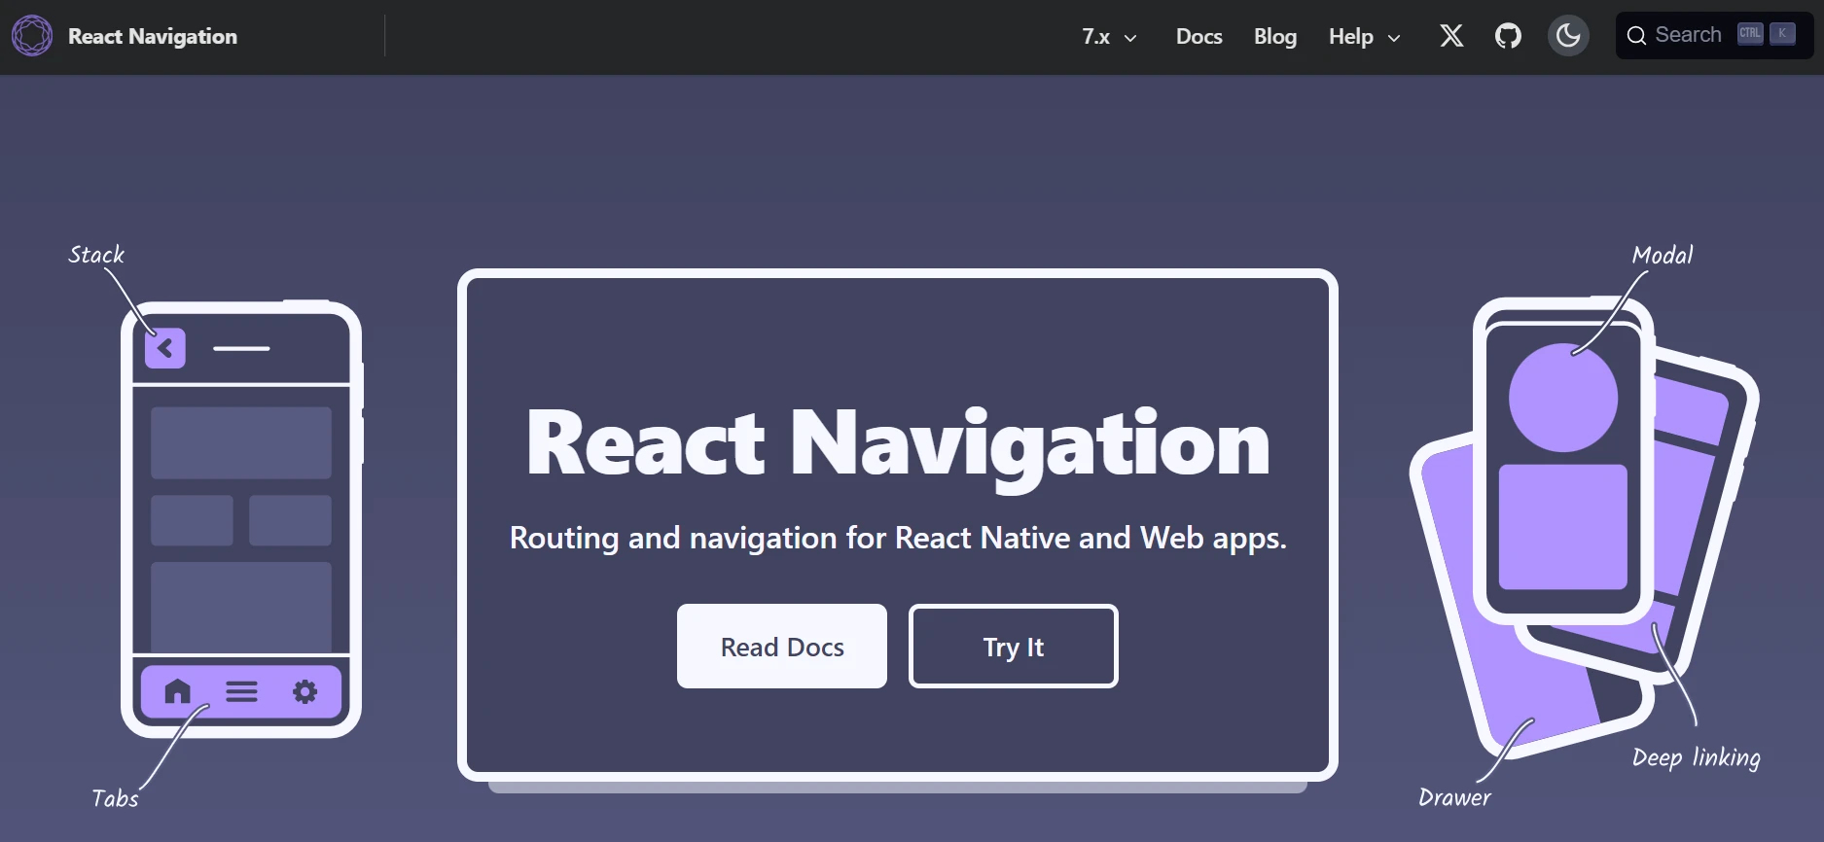Click the 'Deep linking' label
This screenshot has height=842, width=1824.
pyautogui.click(x=1697, y=757)
